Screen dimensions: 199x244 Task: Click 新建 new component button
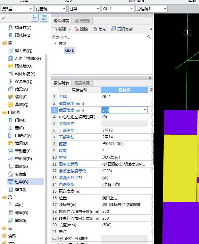click(59, 29)
